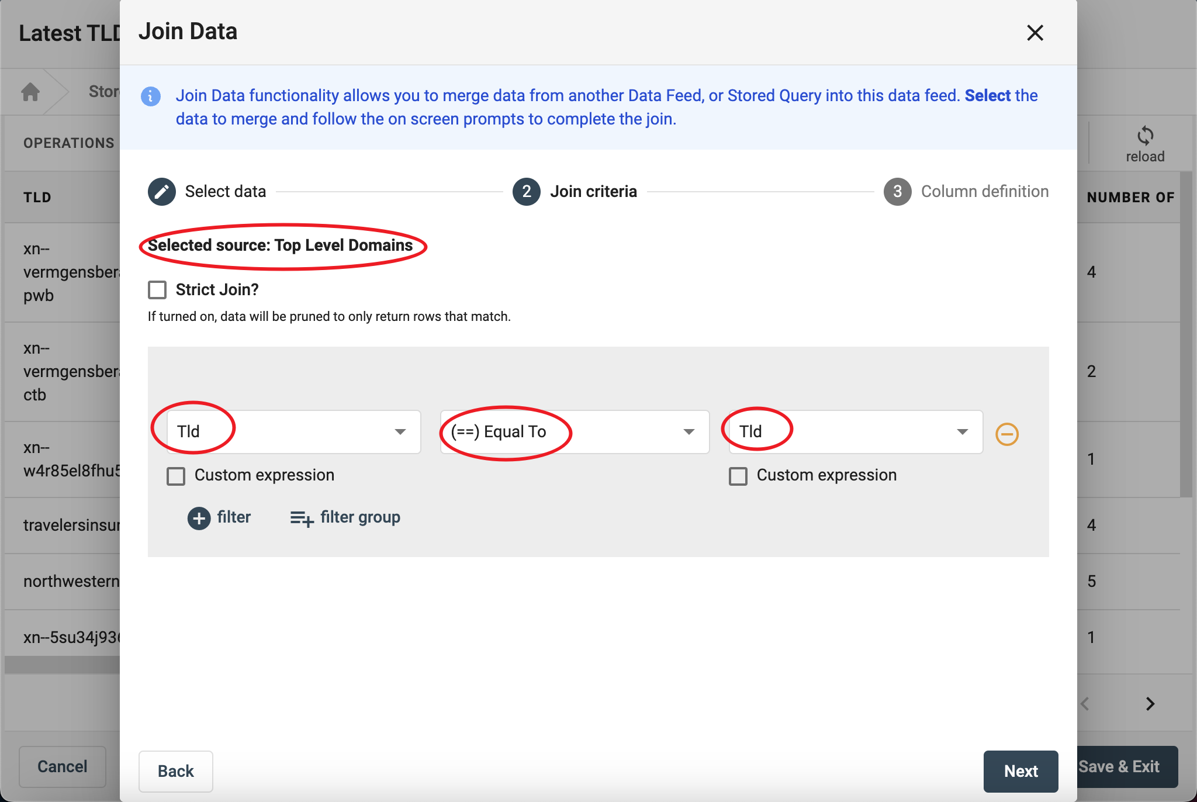This screenshot has height=802, width=1197.
Task: Go to Join criteria step 2
Action: pyautogui.click(x=527, y=192)
